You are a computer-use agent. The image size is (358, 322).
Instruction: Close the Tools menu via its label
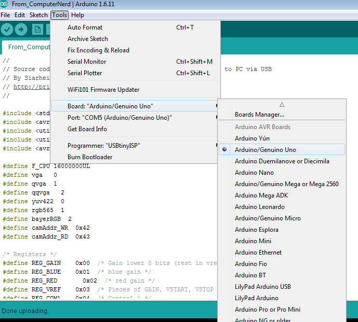[x=59, y=15]
